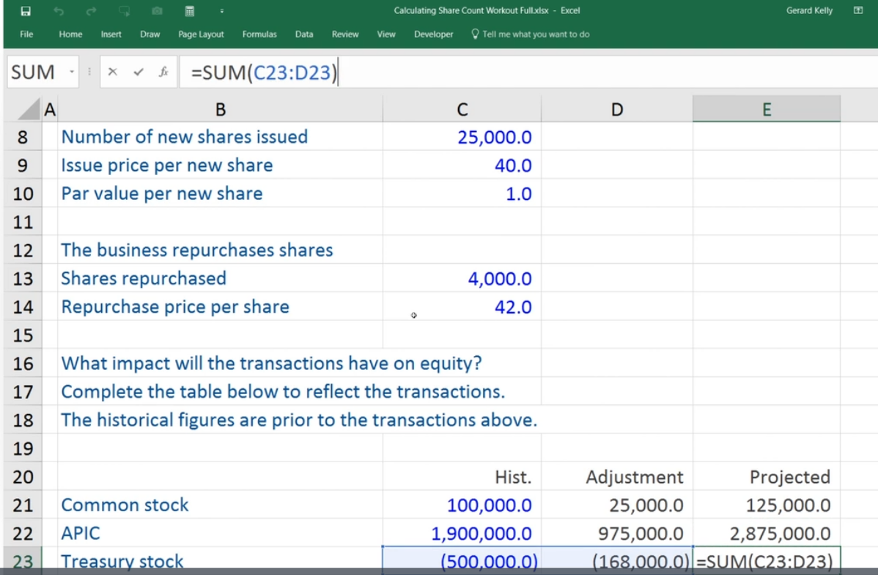The width and height of the screenshot is (878, 575).
Task: Click the Tell me lightbulb icon
Action: 475,34
